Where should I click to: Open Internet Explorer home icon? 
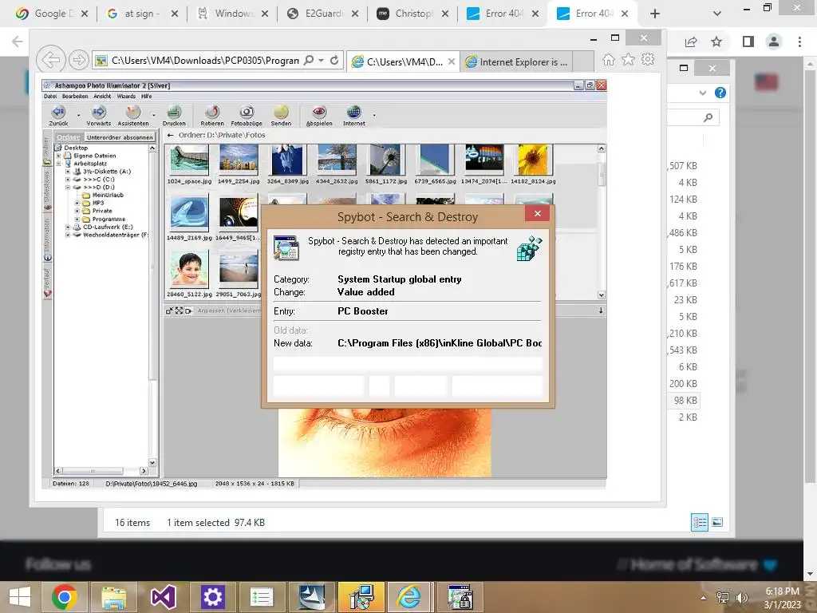609,60
